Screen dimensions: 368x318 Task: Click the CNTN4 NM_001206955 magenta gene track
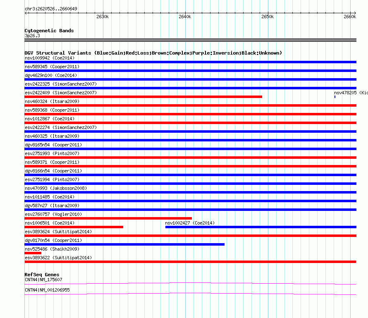(190, 294)
